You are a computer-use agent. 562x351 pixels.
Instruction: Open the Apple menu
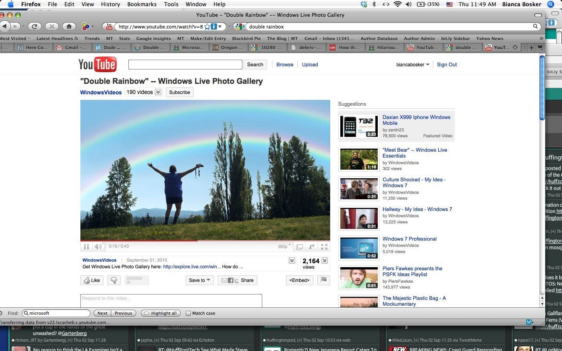click(x=11, y=4)
